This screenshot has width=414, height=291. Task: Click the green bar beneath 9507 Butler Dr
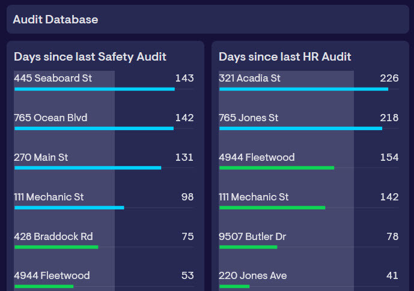(248, 247)
